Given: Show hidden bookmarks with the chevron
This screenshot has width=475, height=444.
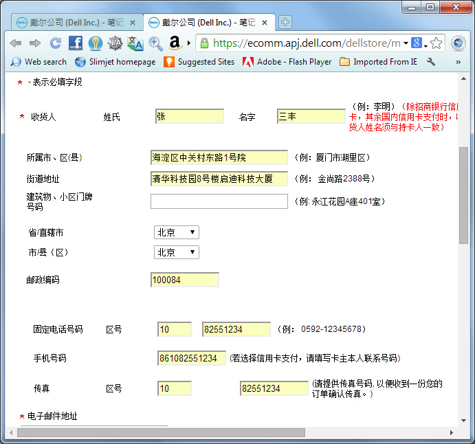Looking at the screenshot, I should [x=459, y=62].
